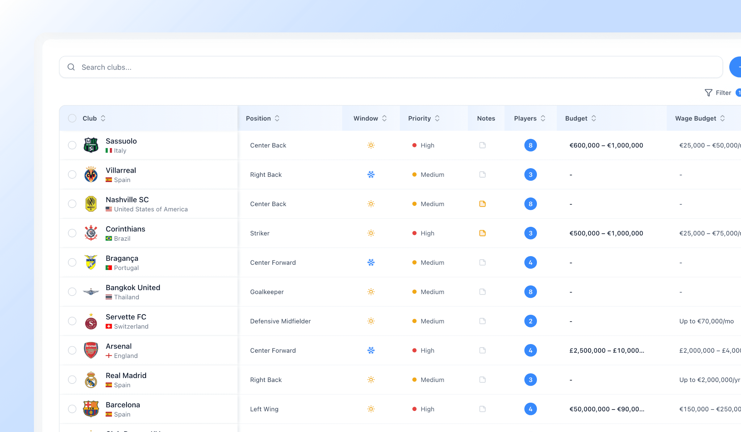This screenshot has width=741, height=432.
Task: Click summer window sun icon for Sassuolo
Action: 371,145
